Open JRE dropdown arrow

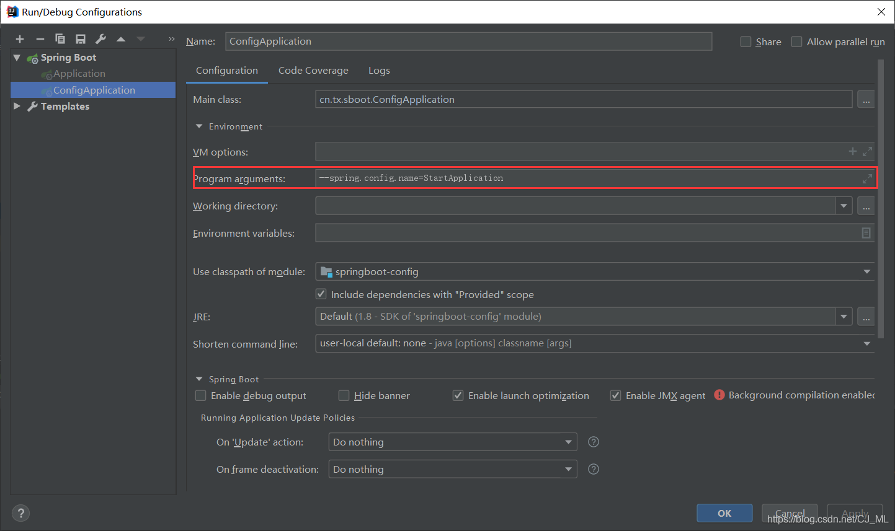(844, 317)
